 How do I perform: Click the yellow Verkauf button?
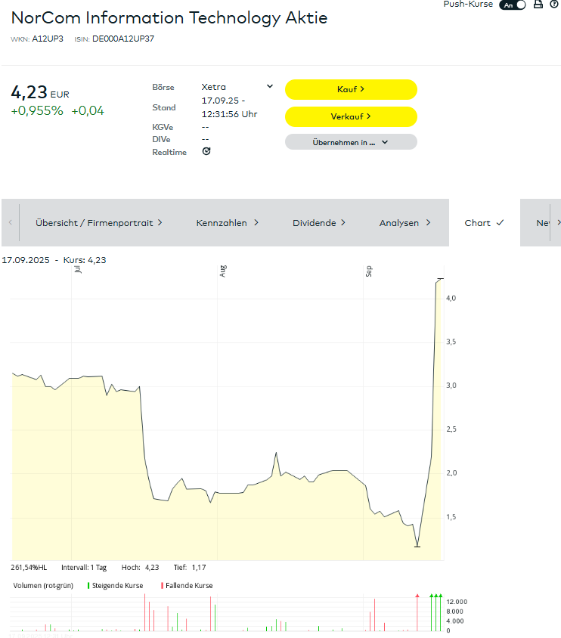[351, 116]
